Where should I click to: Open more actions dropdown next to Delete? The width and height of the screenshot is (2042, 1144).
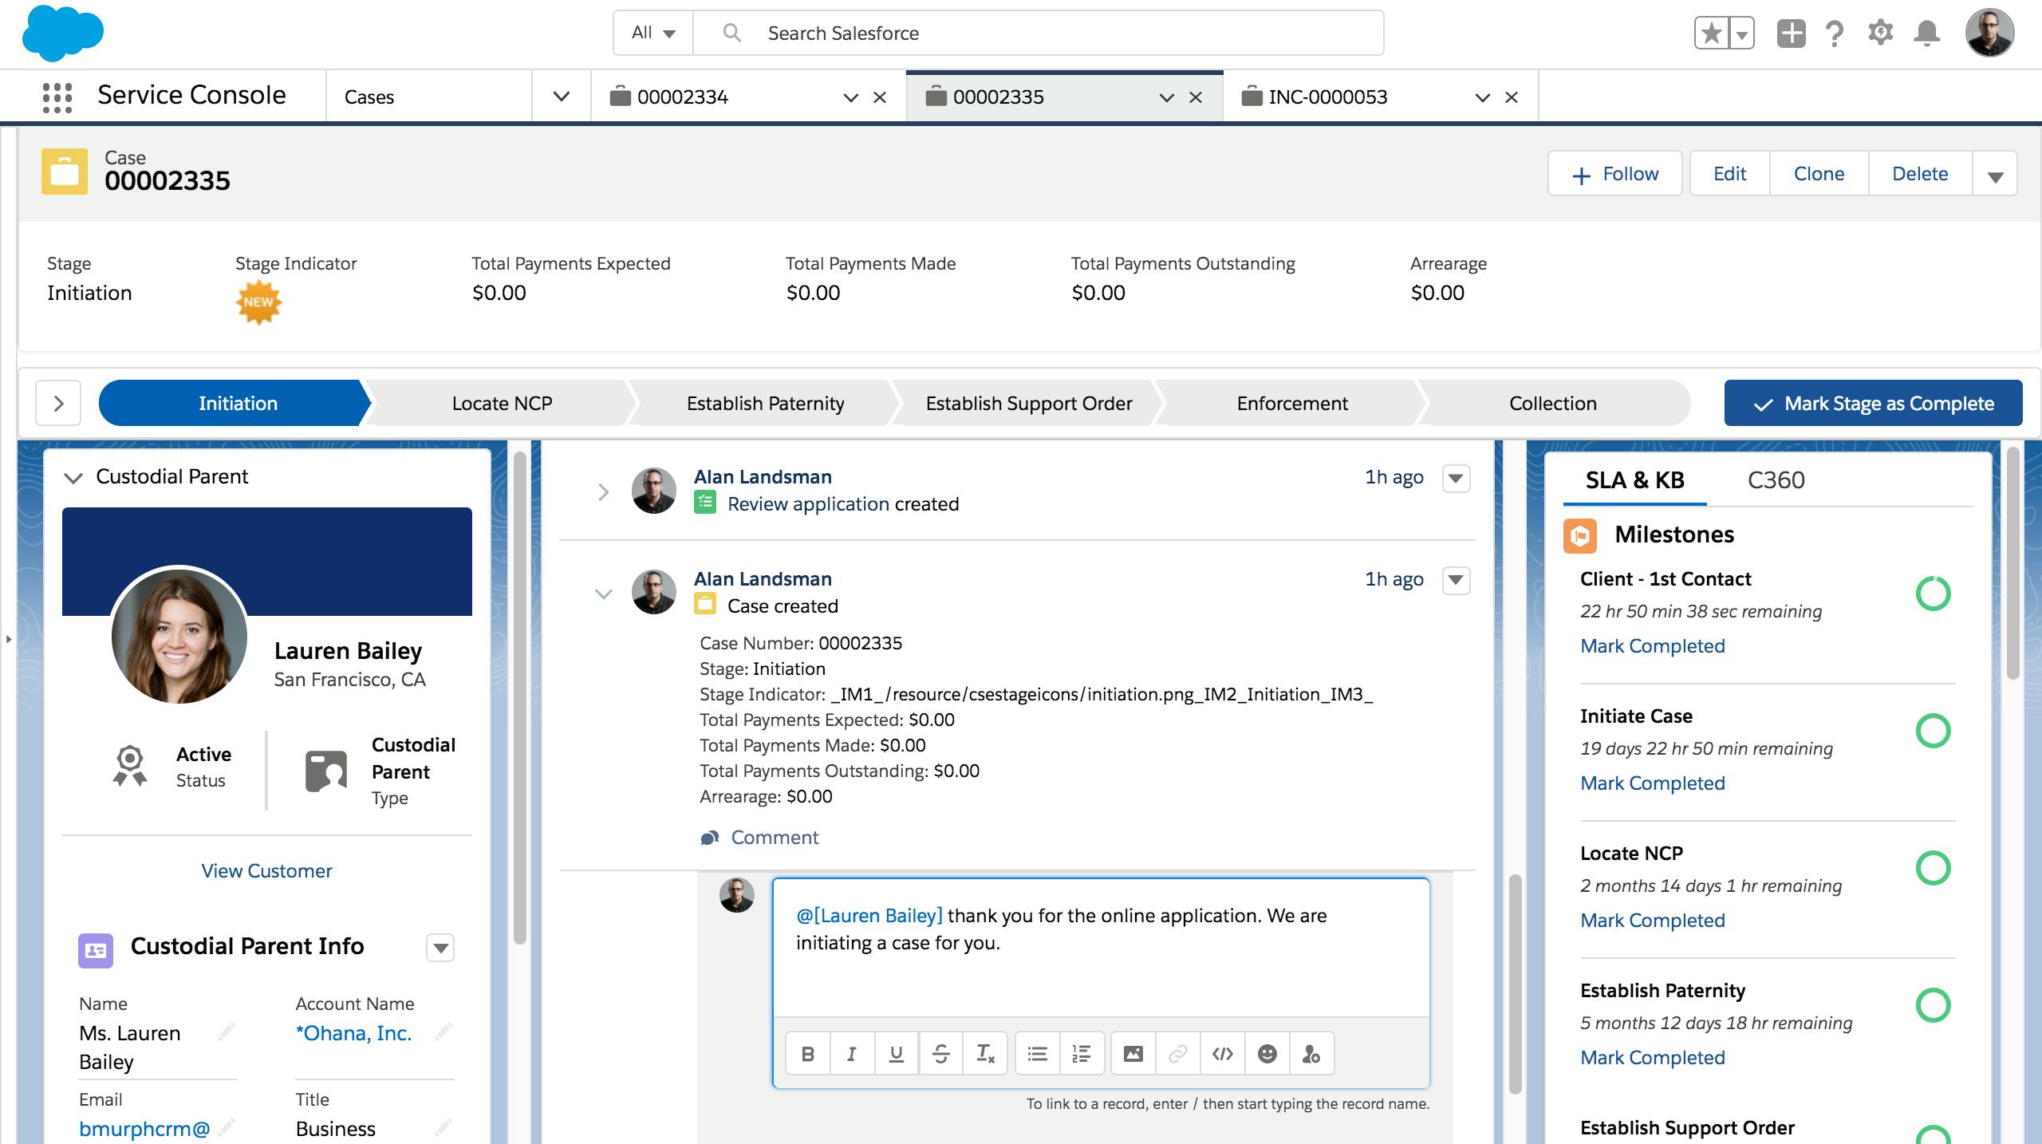click(x=1995, y=175)
